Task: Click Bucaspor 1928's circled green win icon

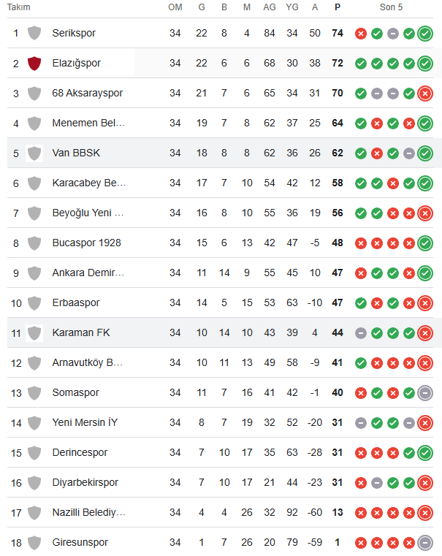Action: (x=425, y=243)
